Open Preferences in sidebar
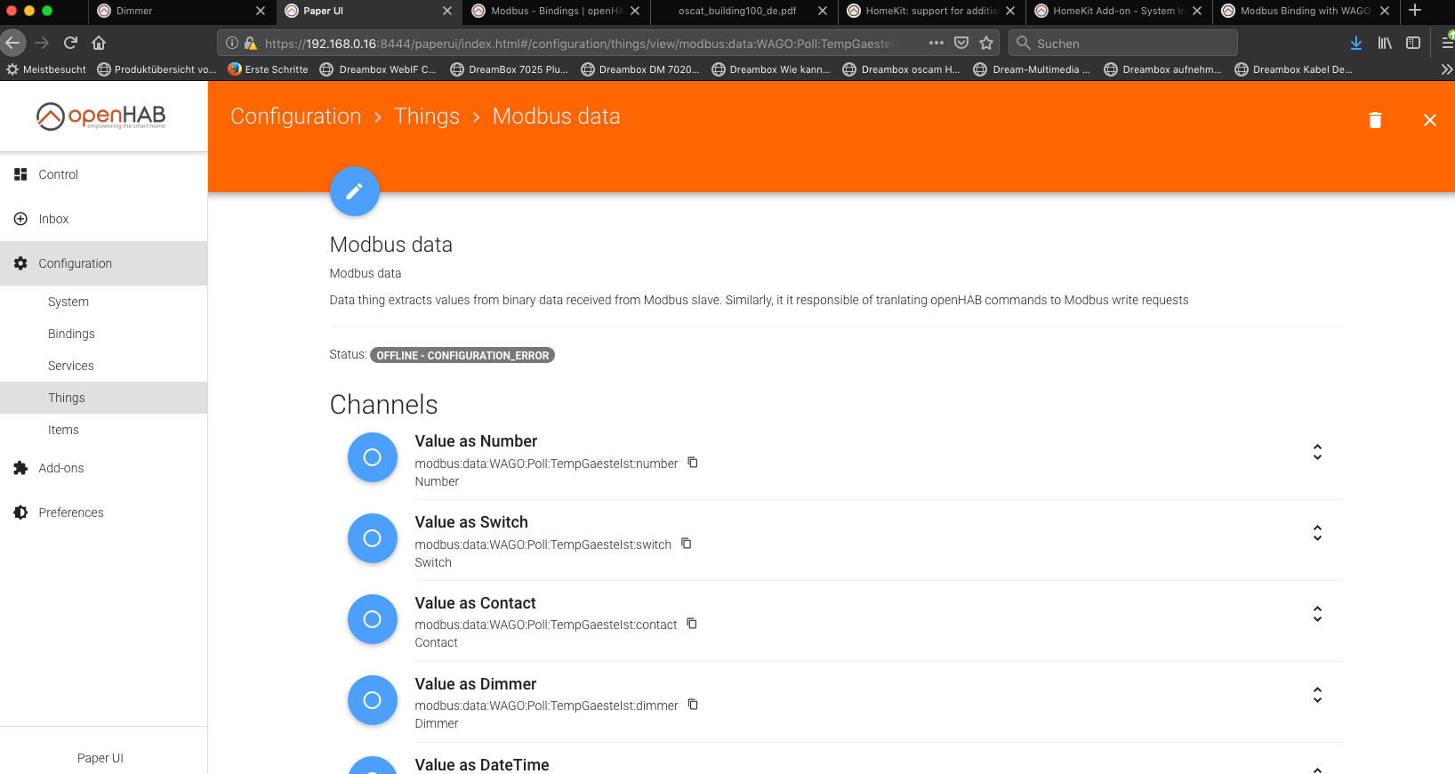 (103, 512)
